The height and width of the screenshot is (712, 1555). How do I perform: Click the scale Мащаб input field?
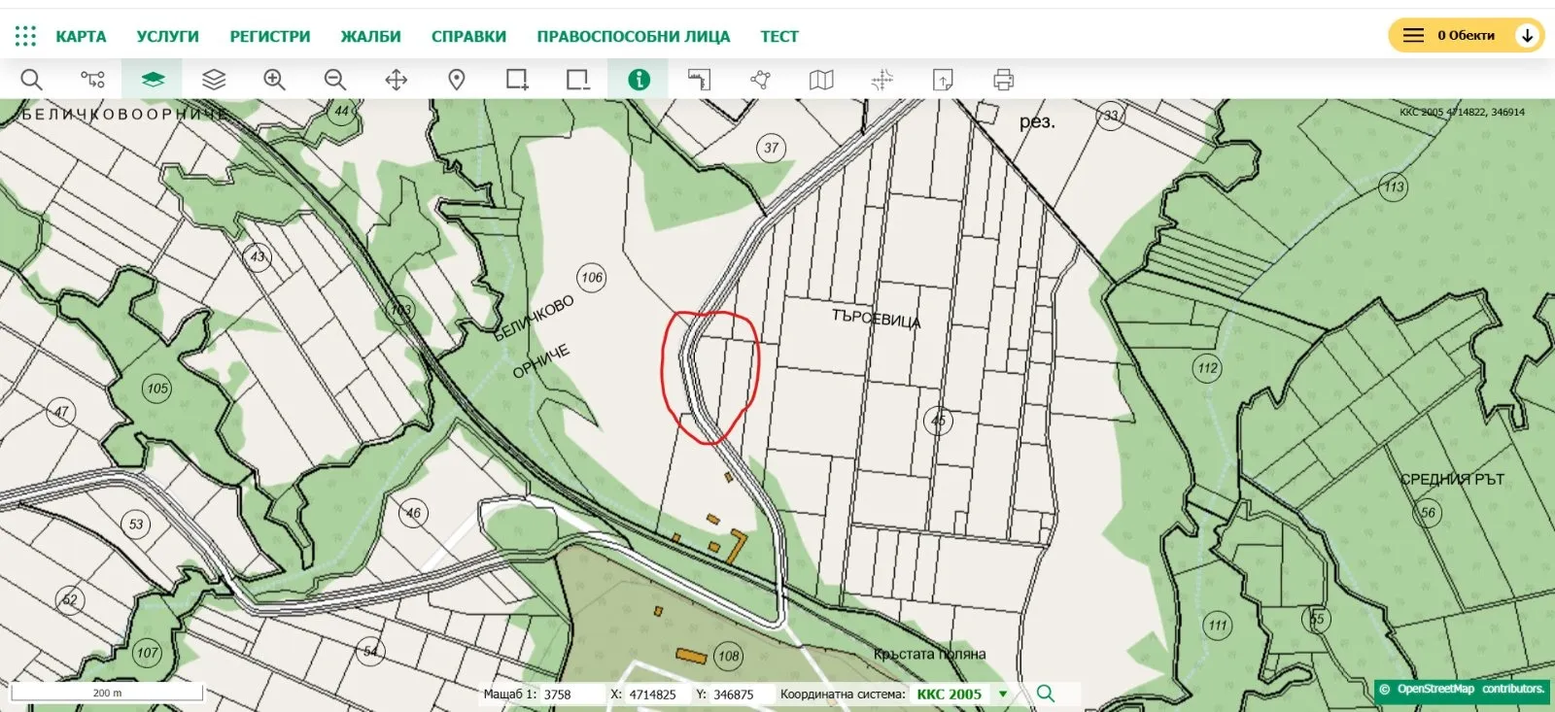click(571, 695)
